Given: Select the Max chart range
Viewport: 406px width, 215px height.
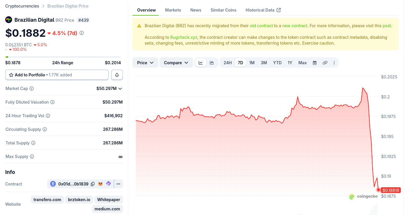Looking at the screenshot, I should [303, 63].
